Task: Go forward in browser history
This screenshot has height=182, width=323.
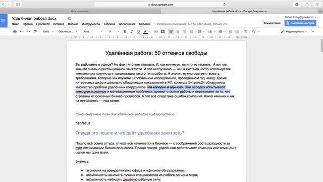Action: [x=9, y=5]
